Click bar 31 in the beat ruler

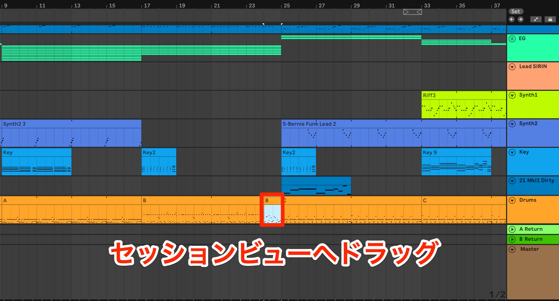[x=391, y=6]
